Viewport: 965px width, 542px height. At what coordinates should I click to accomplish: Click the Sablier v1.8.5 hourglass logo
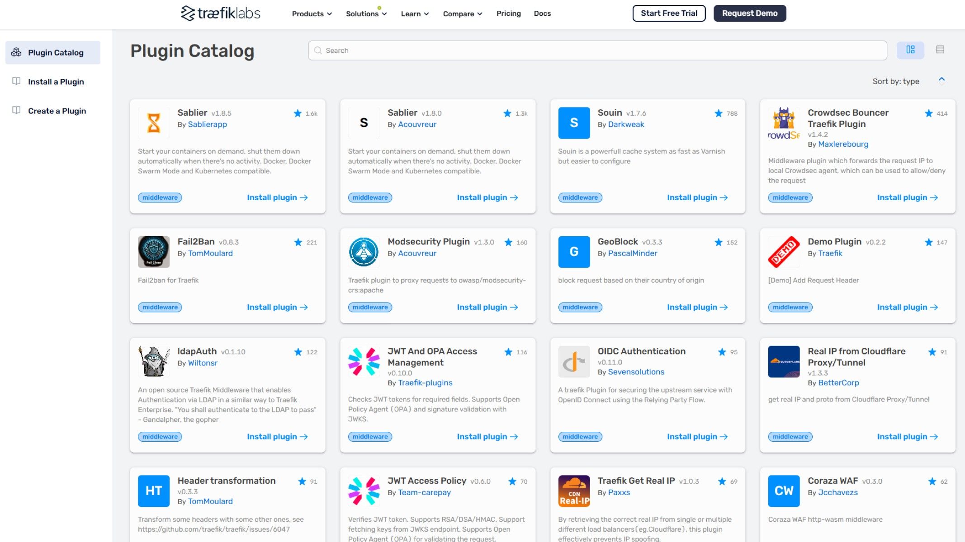pyautogui.click(x=154, y=123)
